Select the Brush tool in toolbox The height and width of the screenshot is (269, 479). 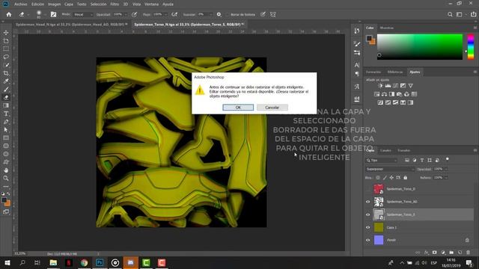(6, 90)
